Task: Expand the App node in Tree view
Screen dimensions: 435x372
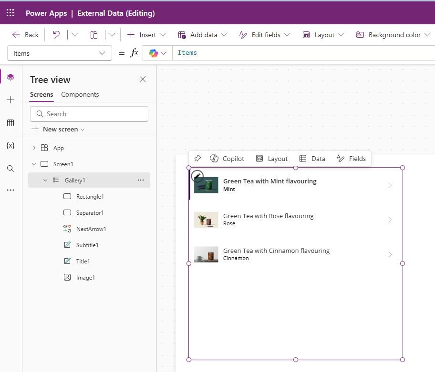Action: pos(33,148)
